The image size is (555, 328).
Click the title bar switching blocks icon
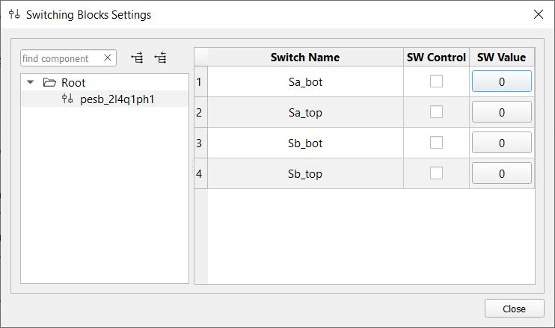tap(14, 14)
